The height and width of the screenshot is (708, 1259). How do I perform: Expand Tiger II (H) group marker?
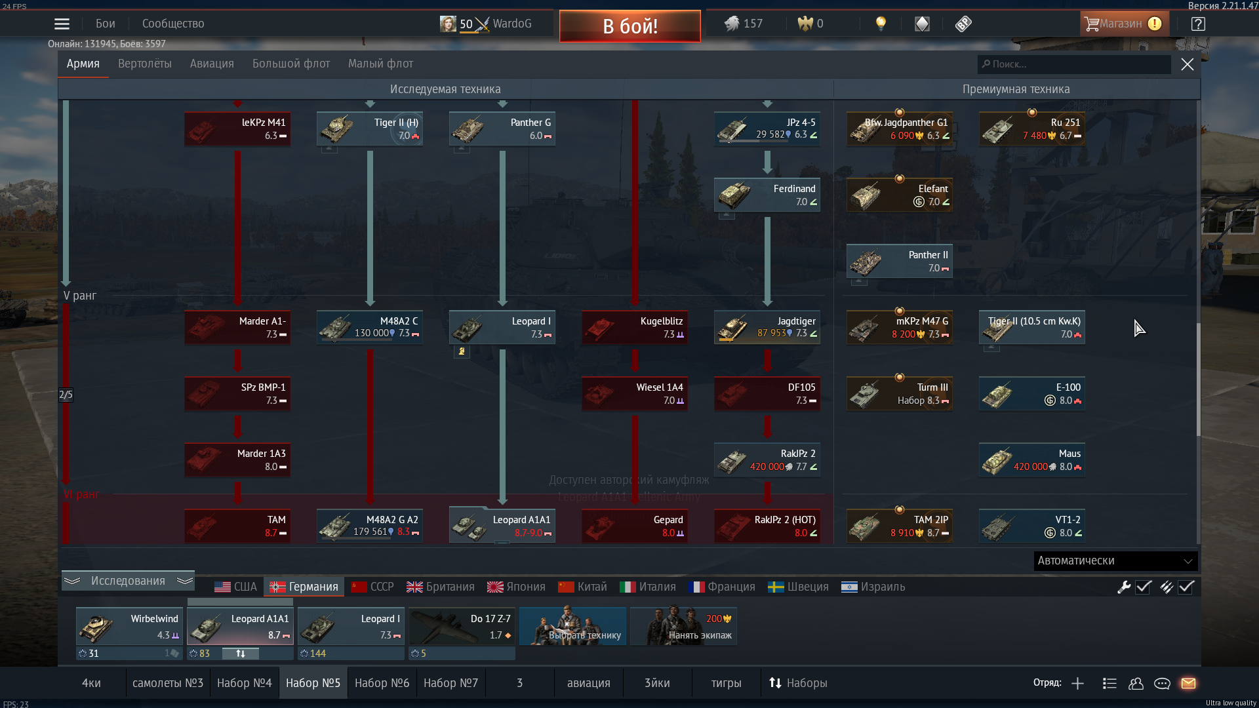pos(329,149)
